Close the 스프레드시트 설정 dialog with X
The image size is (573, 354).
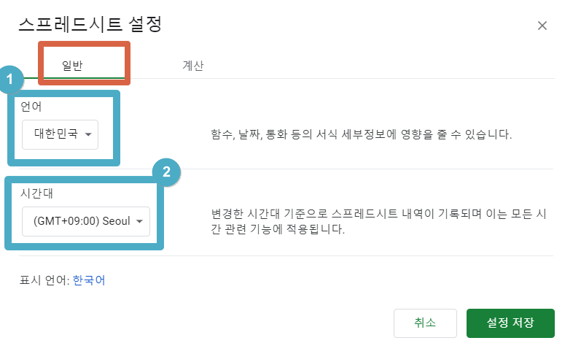pos(542,26)
